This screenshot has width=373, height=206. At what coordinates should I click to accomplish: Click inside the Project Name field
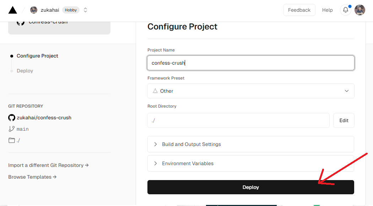250,63
